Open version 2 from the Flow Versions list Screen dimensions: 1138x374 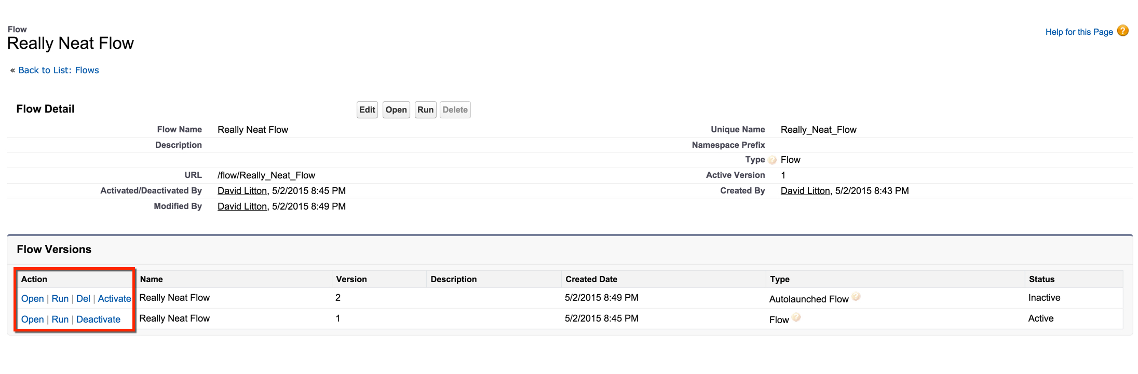32,299
